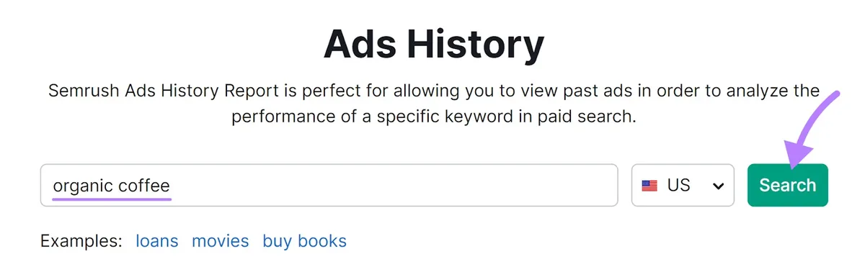Click the green Search button
Screen dimensions: 865x267
pyautogui.click(x=787, y=186)
